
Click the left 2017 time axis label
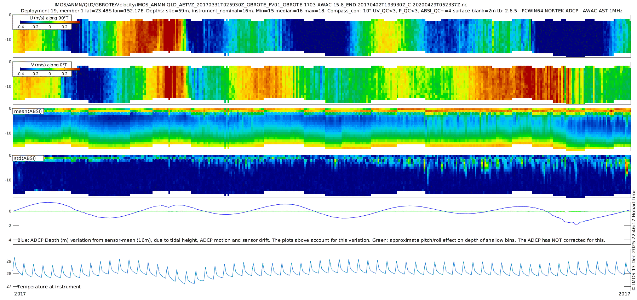pyautogui.click(x=20, y=294)
